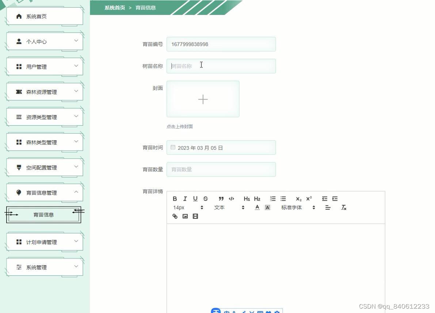The width and height of the screenshot is (435, 313).
Task: Focus the 育苗数量 input field
Action: click(x=221, y=169)
